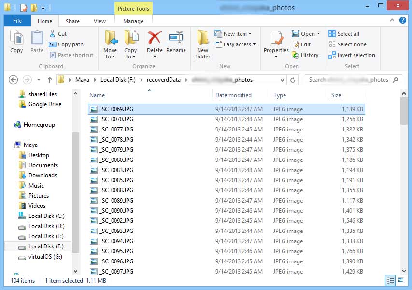Paste the clipboard contents
The image size is (412, 290).
pyautogui.click(x=36, y=43)
